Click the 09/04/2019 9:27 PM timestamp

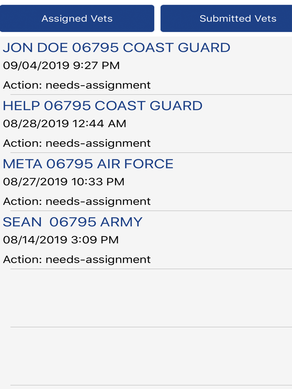click(x=61, y=65)
